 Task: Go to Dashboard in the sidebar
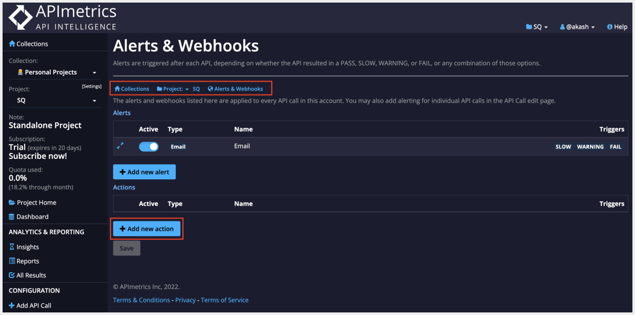pyautogui.click(x=32, y=217)
